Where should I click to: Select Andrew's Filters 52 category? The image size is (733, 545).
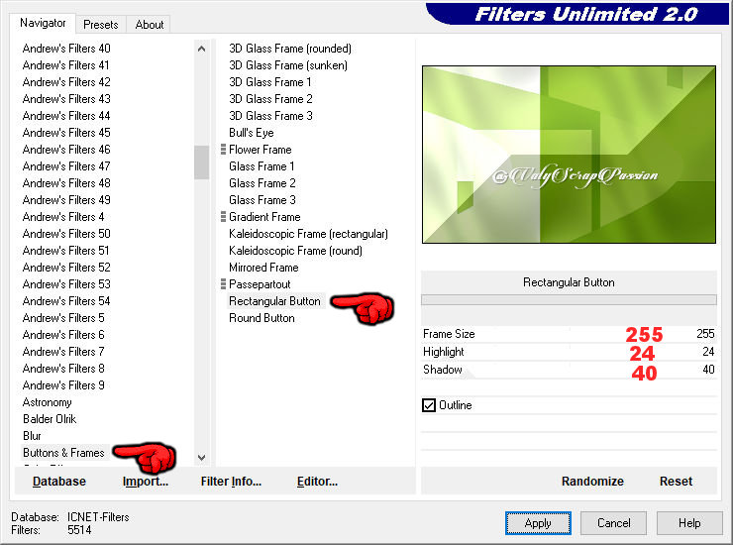66,268
